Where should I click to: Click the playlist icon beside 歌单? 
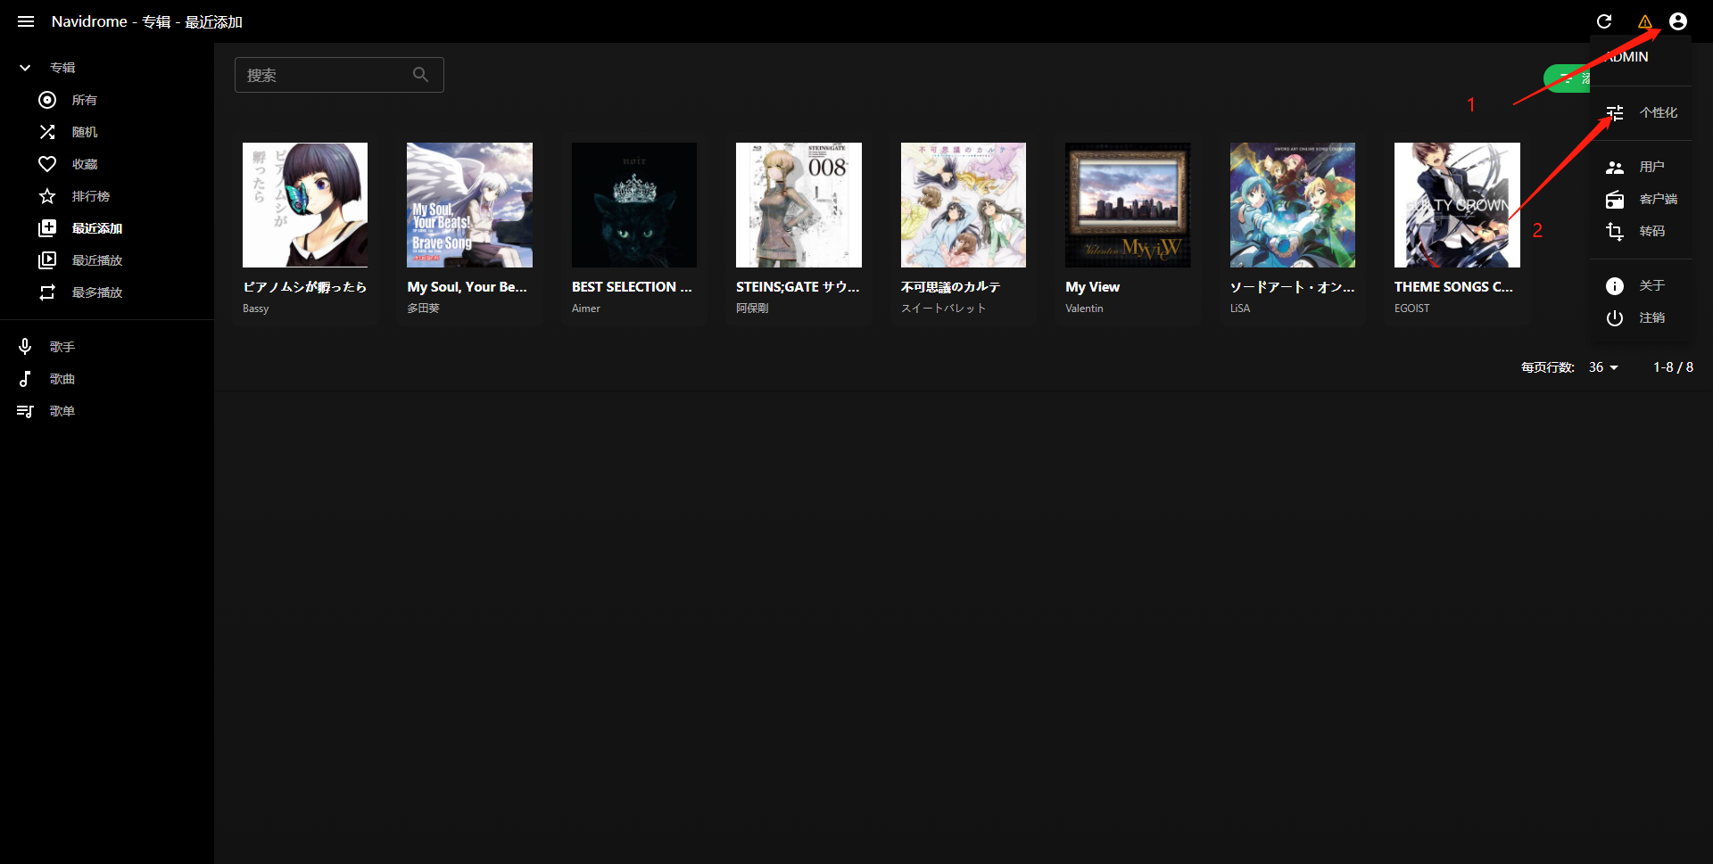pos(25,411)
